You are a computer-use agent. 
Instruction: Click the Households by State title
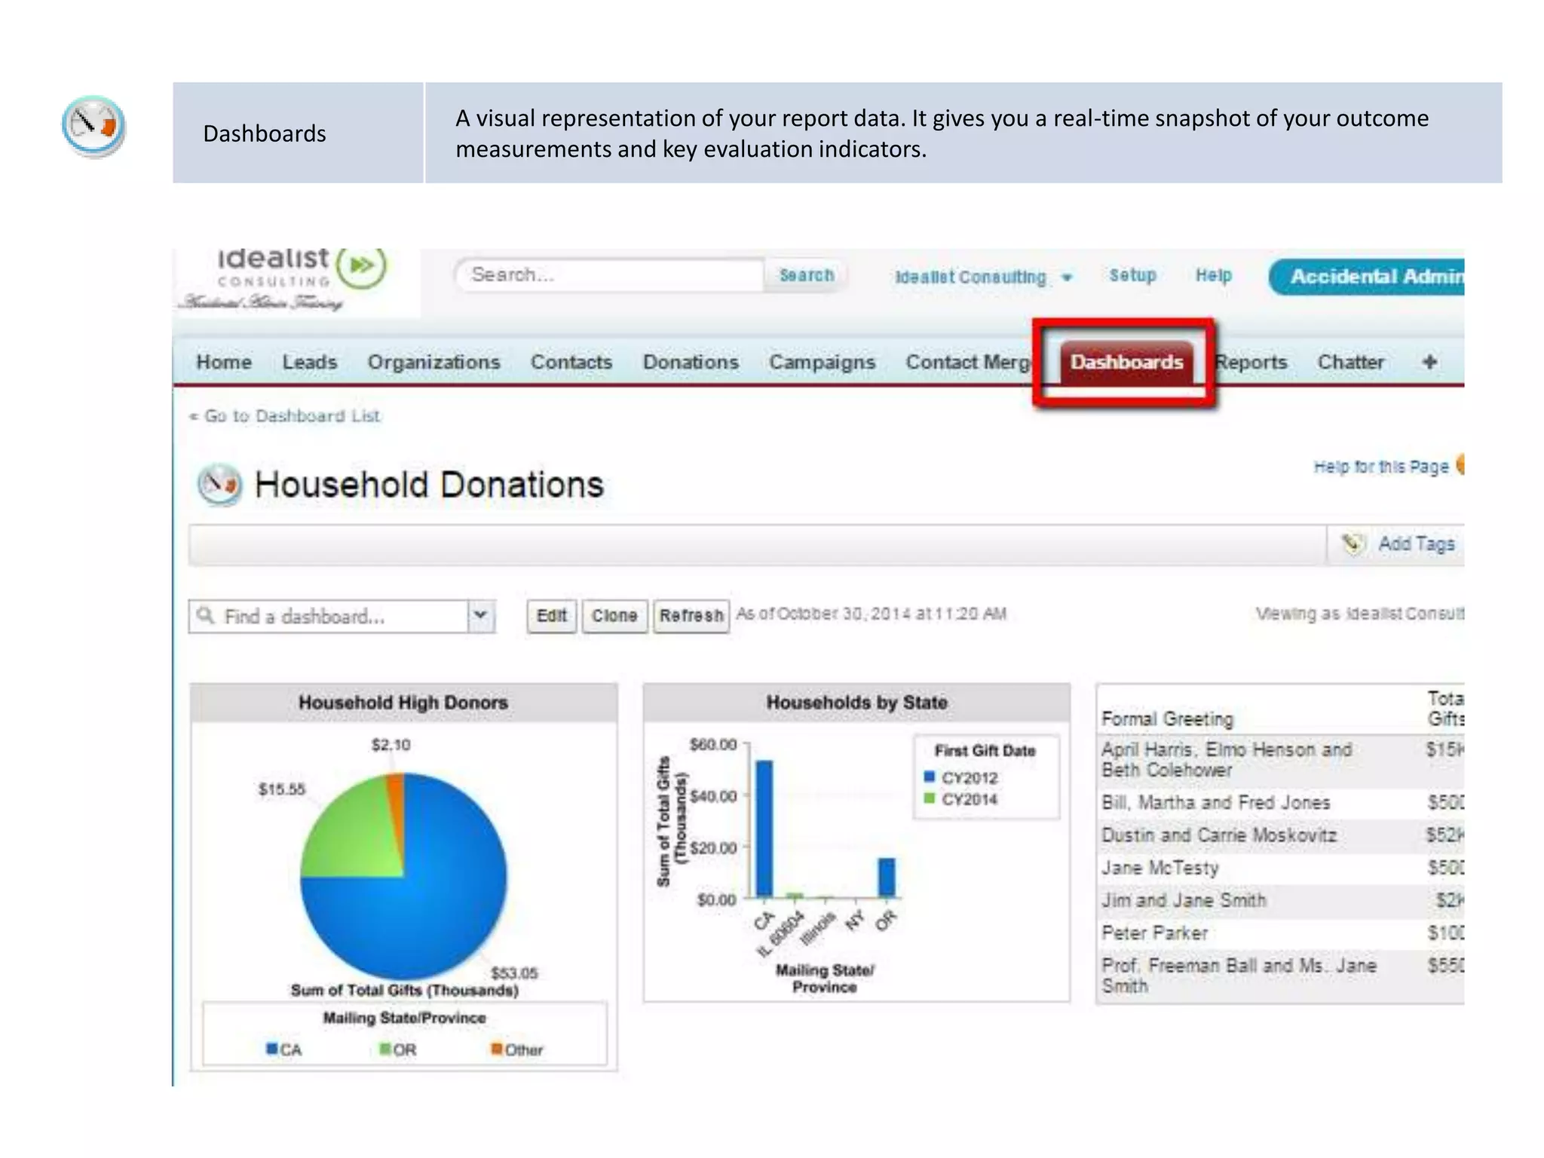pyautogui.click(x=856, y=703)
